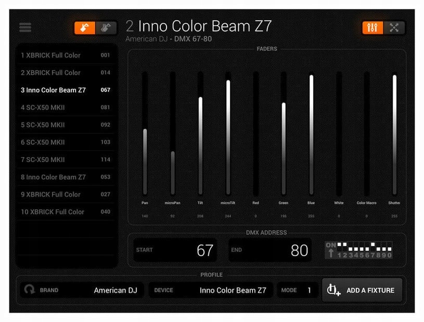Click the Shutter fader label
424x322 pixels.
point(394,203)
